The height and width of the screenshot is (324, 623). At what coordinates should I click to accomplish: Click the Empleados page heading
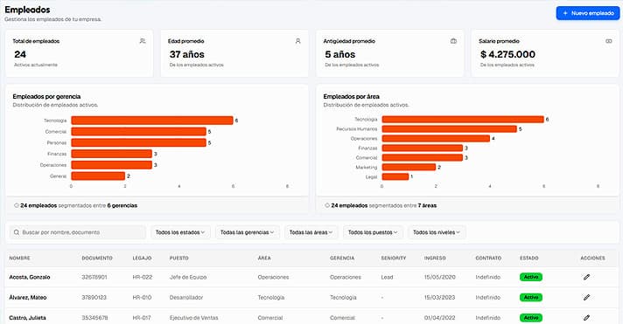pyautogui.click(x=27, y=10)
